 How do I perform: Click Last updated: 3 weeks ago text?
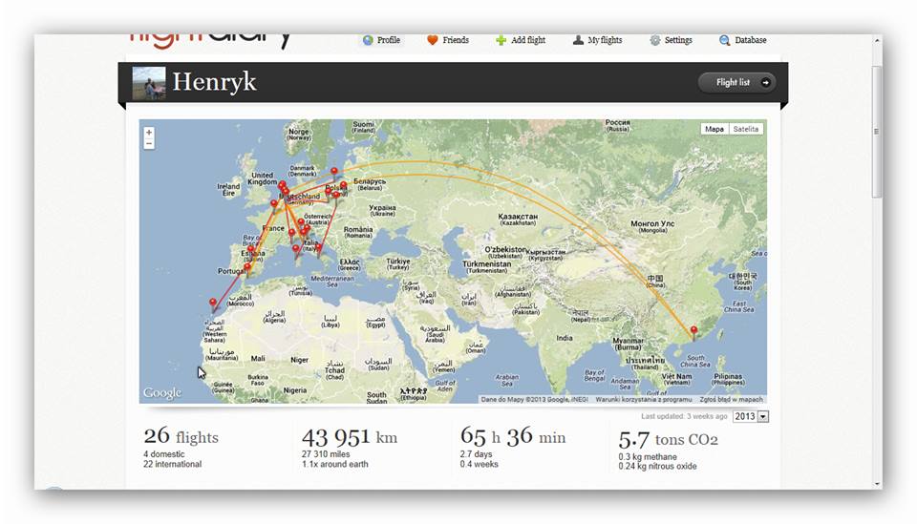(684, 416)
